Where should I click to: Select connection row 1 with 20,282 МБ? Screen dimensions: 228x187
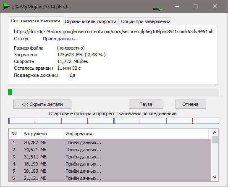110,142
